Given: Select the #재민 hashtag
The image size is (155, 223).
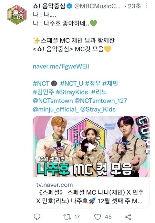Looking at the screenshot, I should (x=110, y=83).
